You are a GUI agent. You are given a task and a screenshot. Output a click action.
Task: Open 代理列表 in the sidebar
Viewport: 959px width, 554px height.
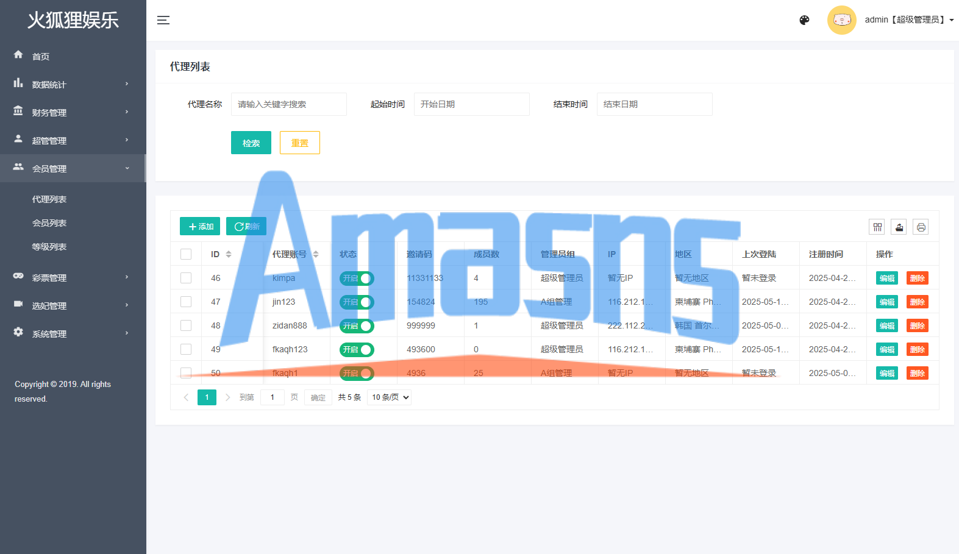point(49,199)
